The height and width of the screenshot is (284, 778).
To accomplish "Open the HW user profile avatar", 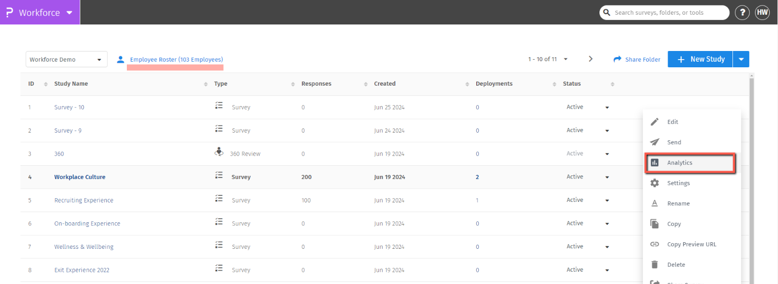I will tap(762, 13).
